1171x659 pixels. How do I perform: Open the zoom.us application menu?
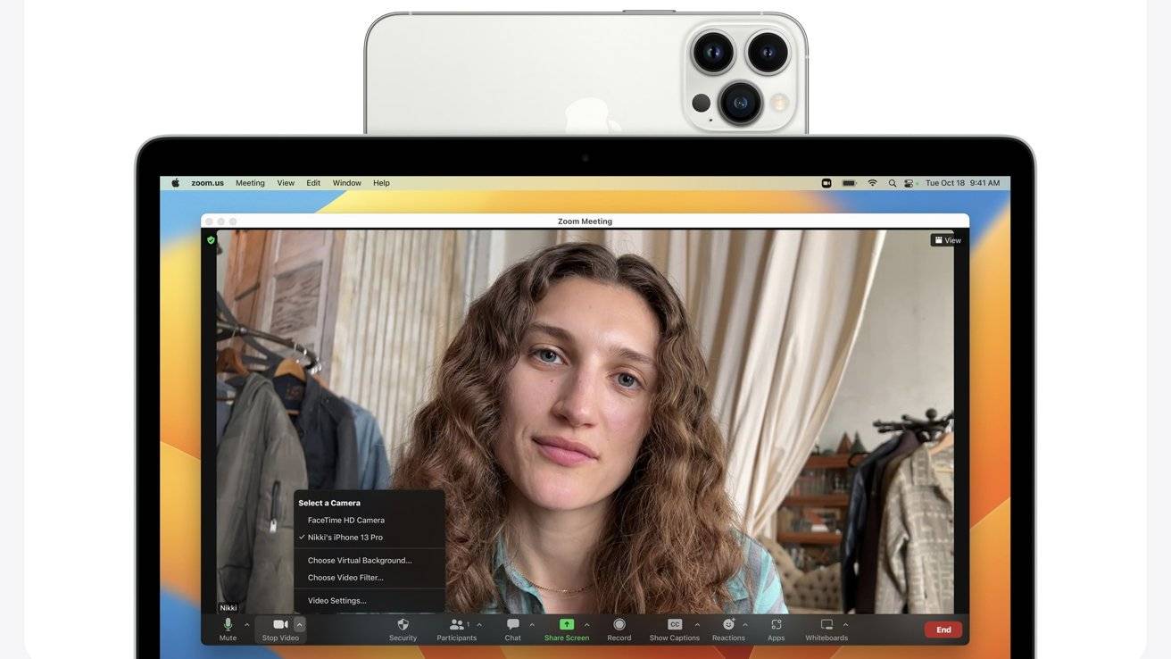point(208,183)
